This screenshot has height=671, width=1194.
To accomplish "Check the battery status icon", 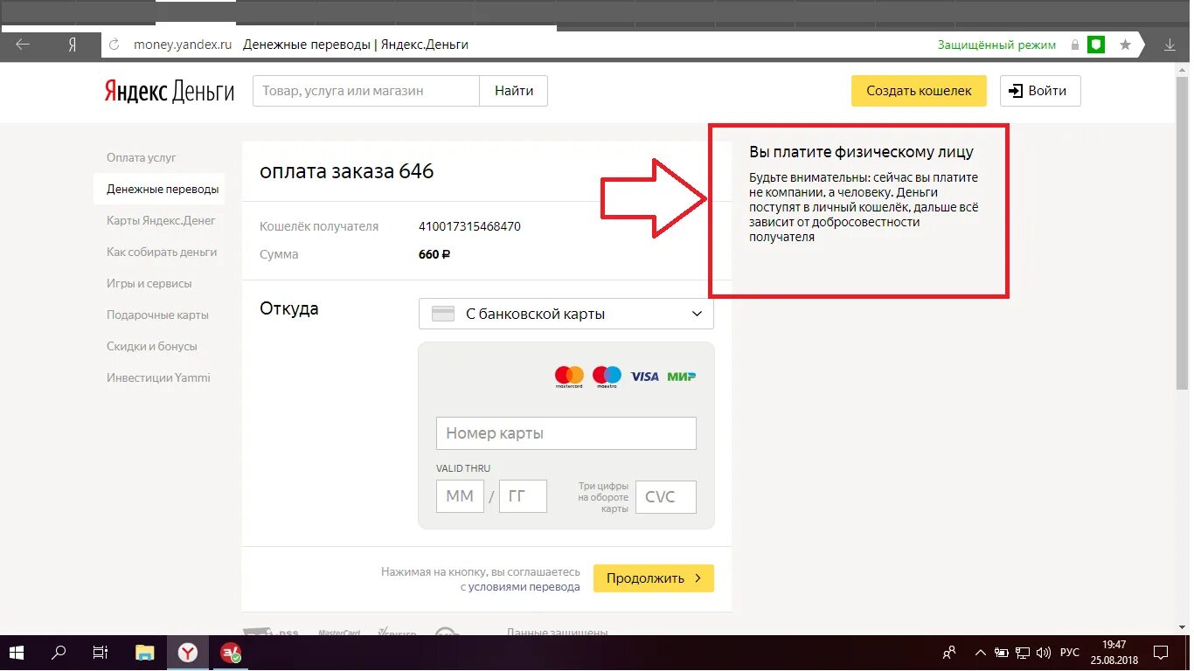I will (1000, 653).
